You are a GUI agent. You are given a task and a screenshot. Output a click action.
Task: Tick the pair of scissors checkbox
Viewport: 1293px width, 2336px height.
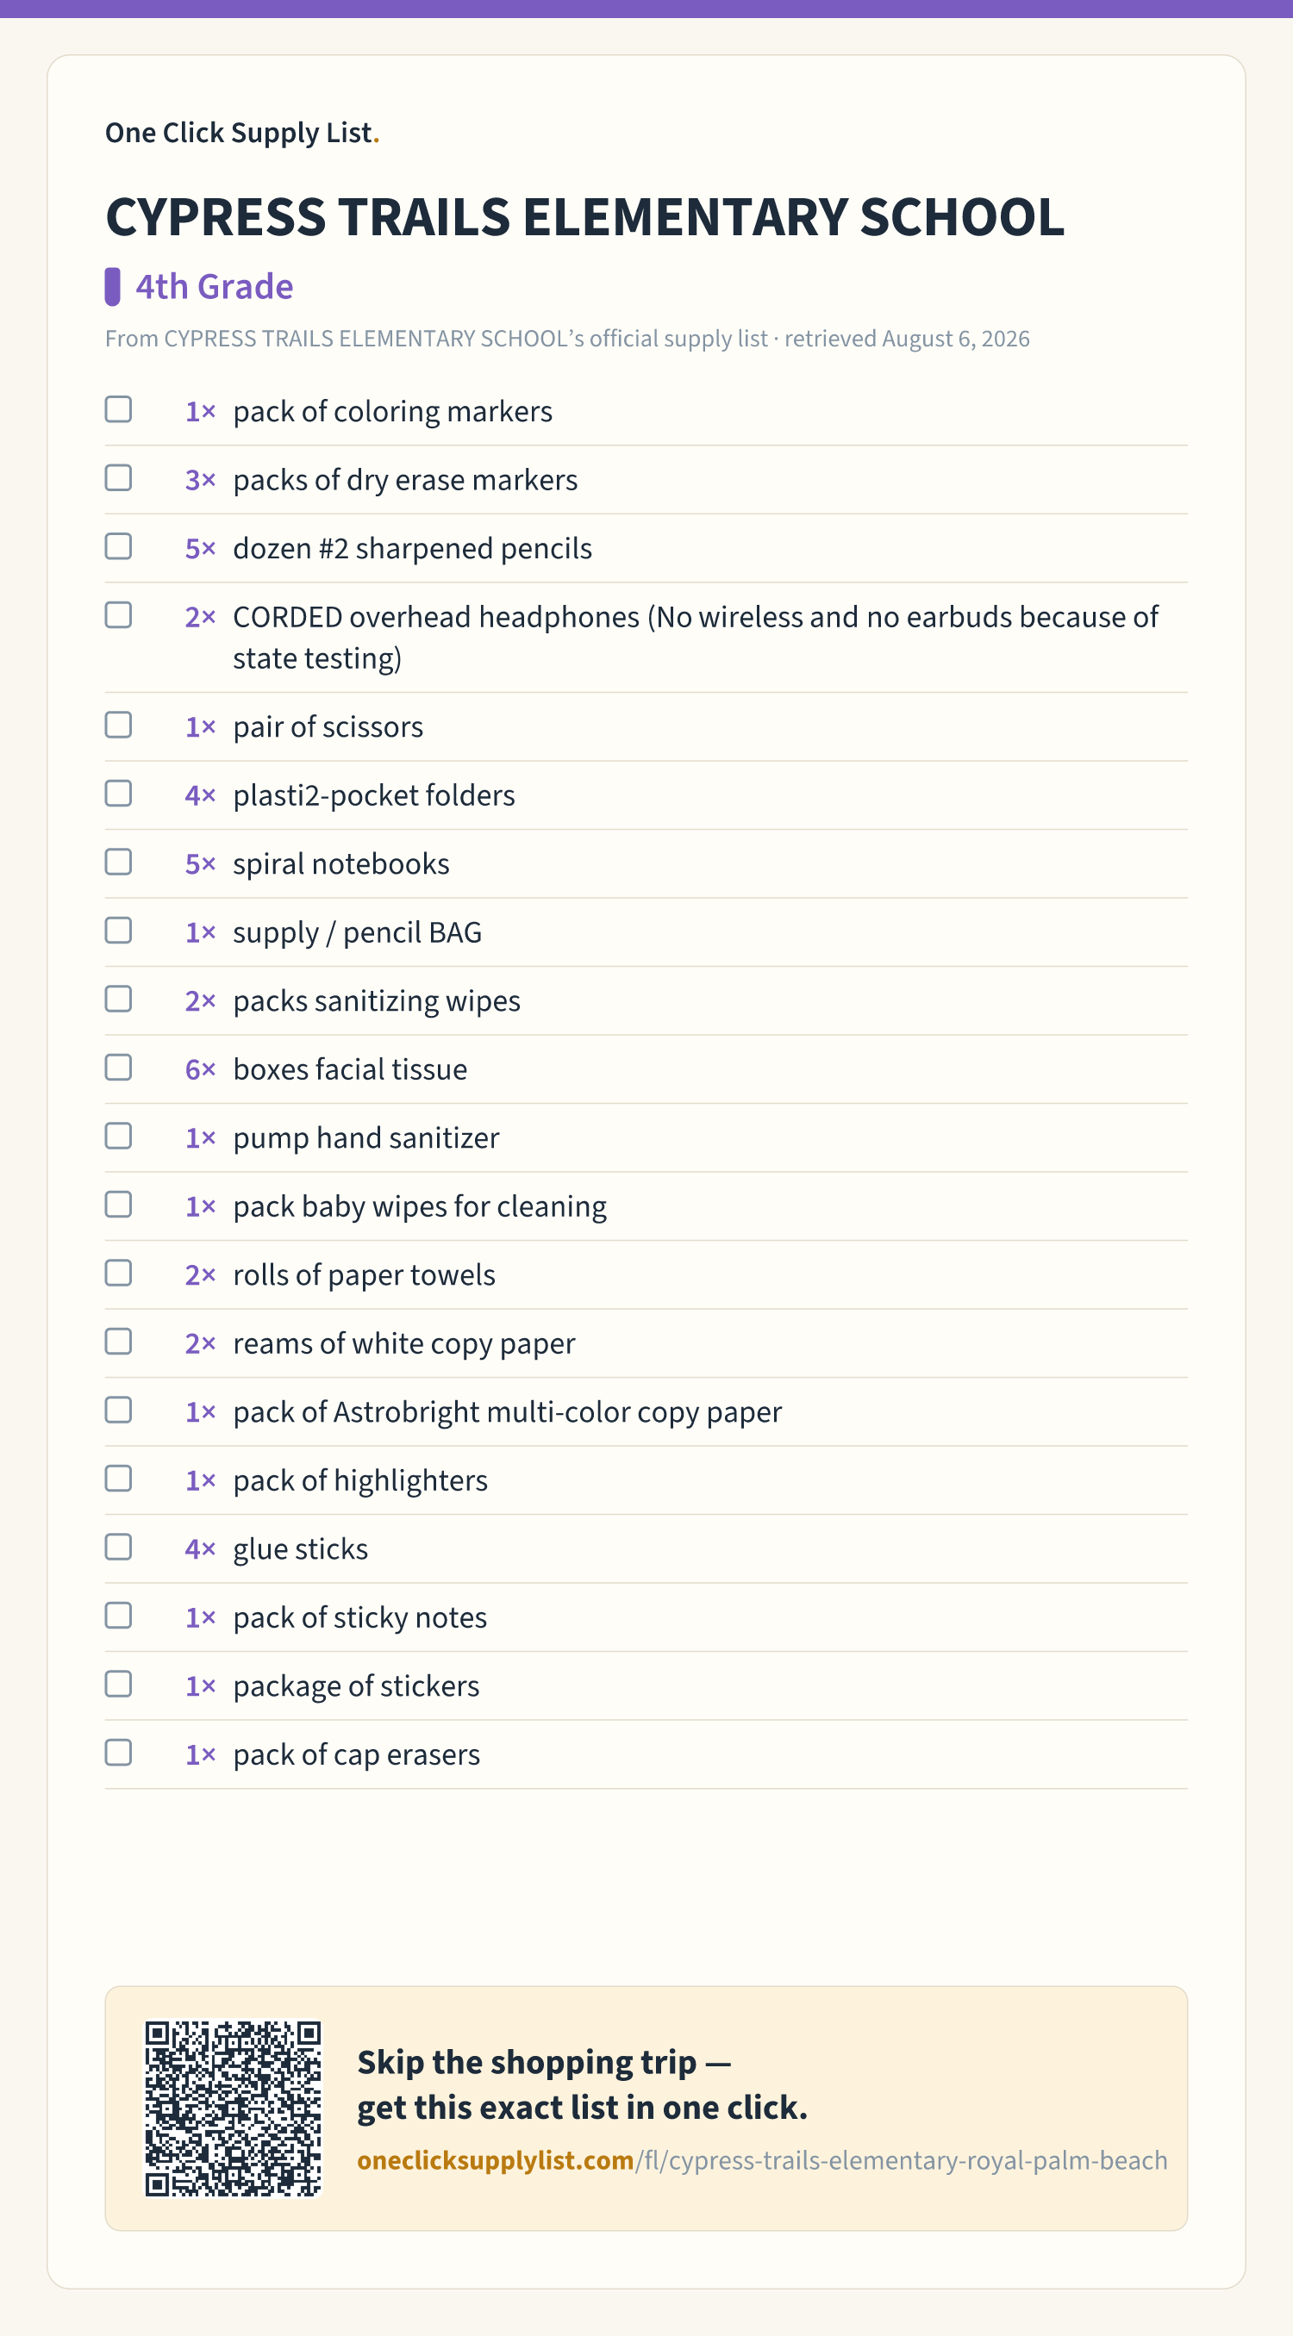[118, 726]
